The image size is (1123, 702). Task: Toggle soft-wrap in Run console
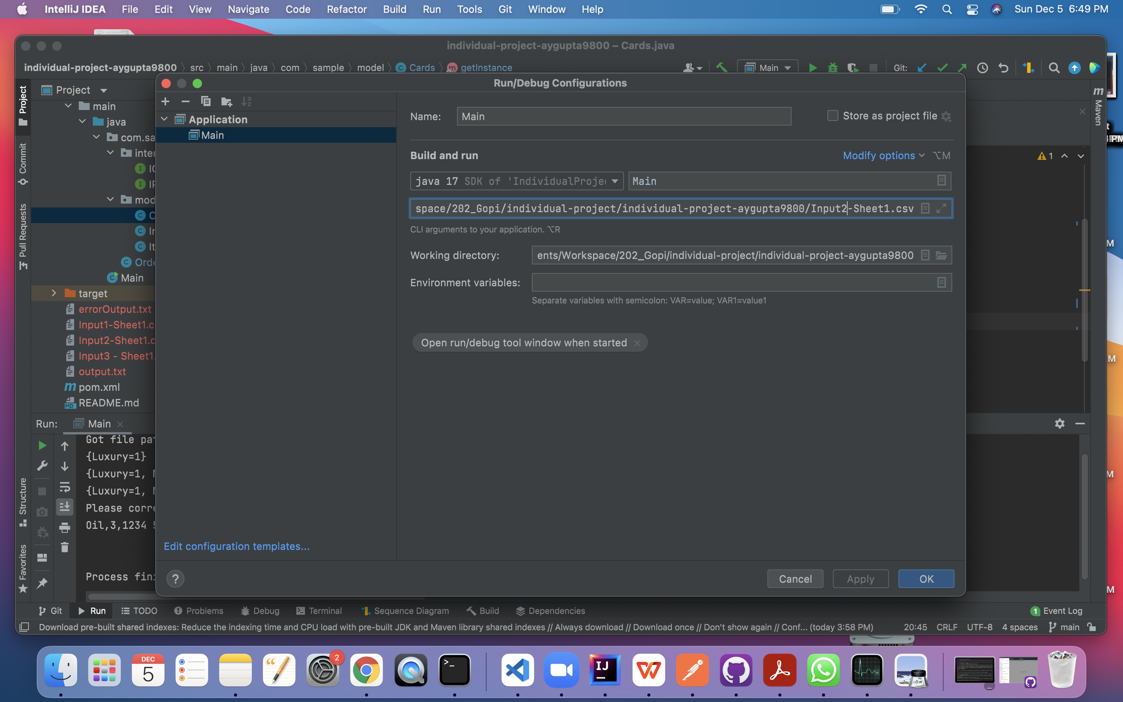(x=64, y=487)
